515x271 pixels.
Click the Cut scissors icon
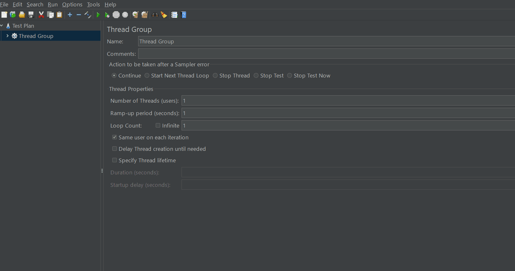pyautogui.click(x=41, y=15)
